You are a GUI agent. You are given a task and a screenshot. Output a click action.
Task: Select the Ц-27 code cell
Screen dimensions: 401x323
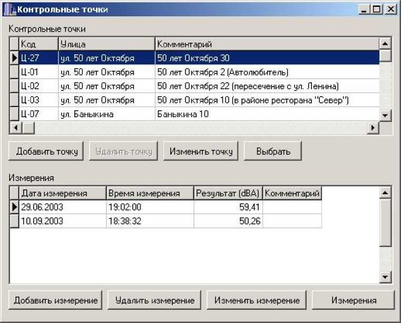(x=38, y=58)
